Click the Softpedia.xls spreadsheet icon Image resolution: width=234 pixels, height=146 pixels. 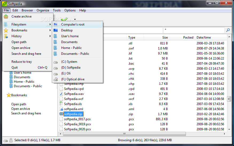61,104
